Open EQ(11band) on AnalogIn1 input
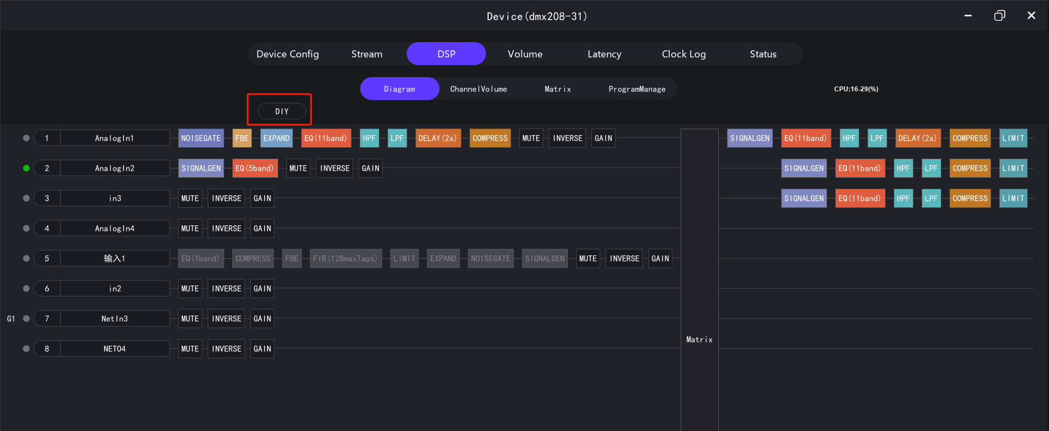The width and height of the screenshot is (1049, 431). coord(326,138)
